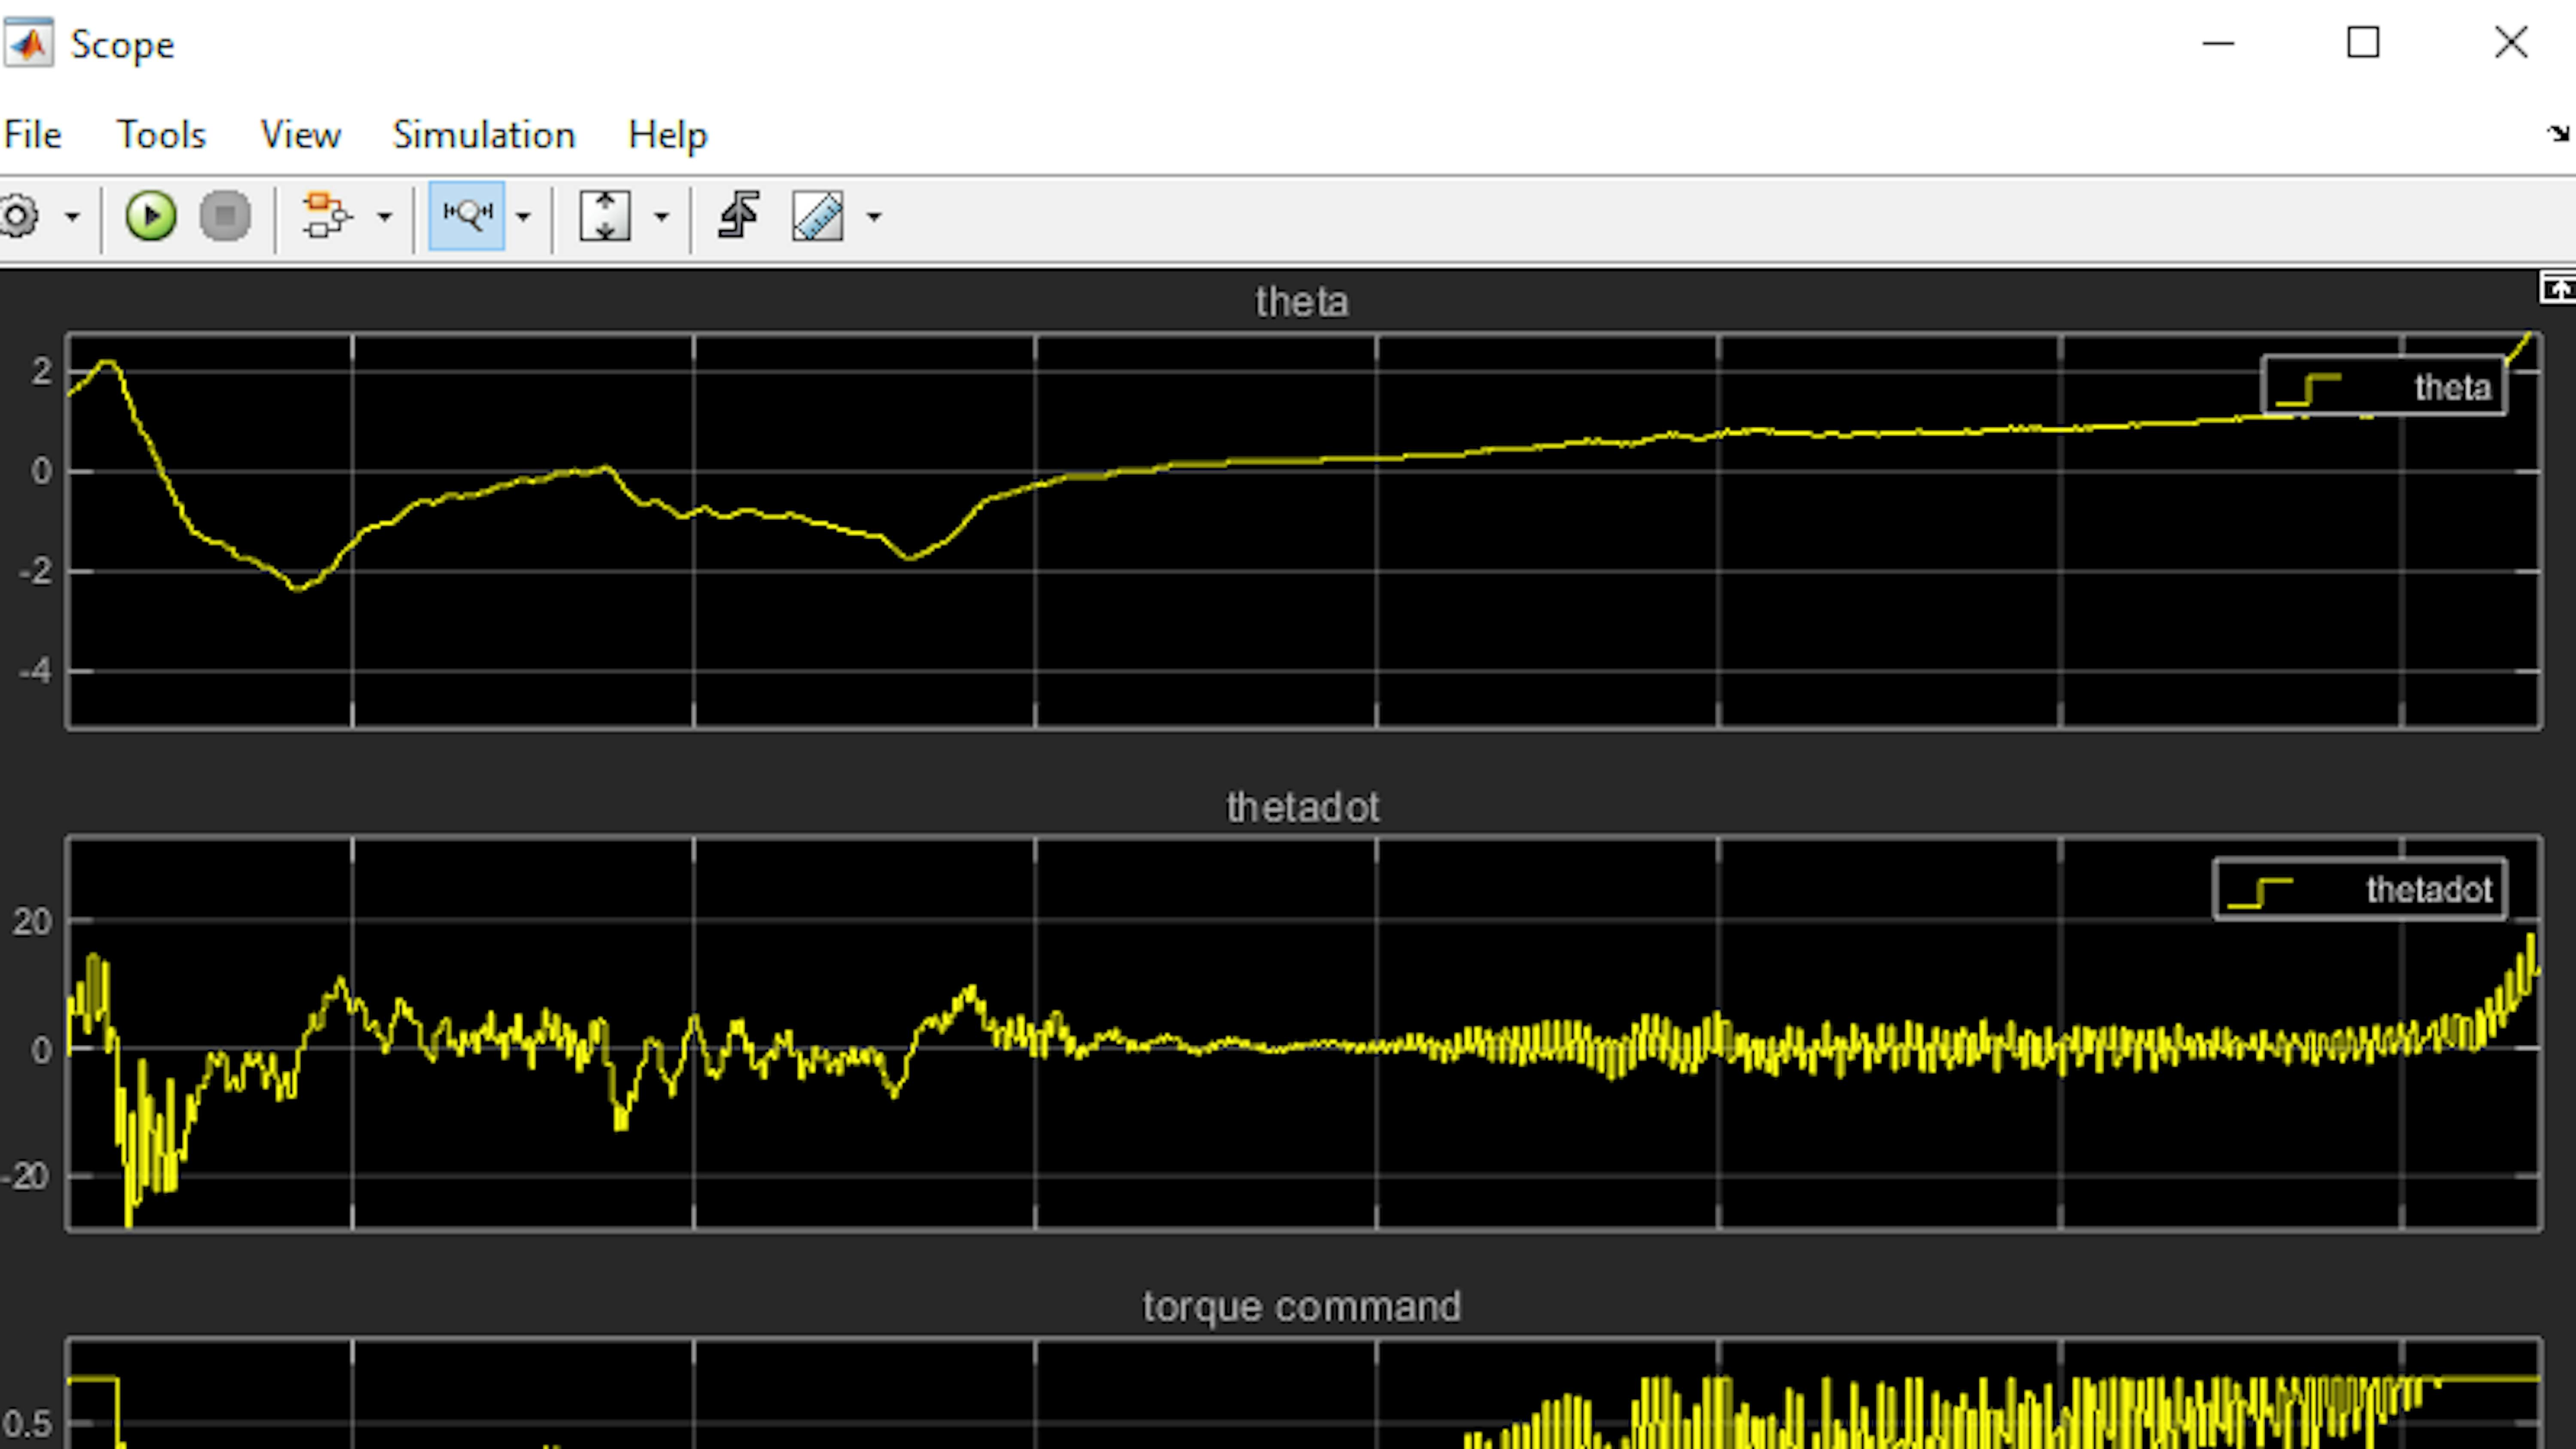Expand the measurements dropdown arrow

click(x=874, y=216)
